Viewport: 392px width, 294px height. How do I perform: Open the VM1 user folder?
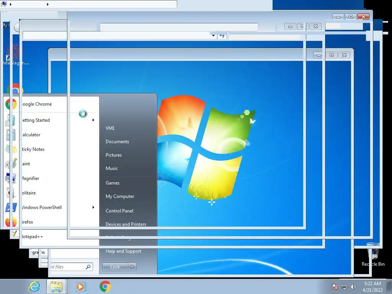(x=110, y=128)
